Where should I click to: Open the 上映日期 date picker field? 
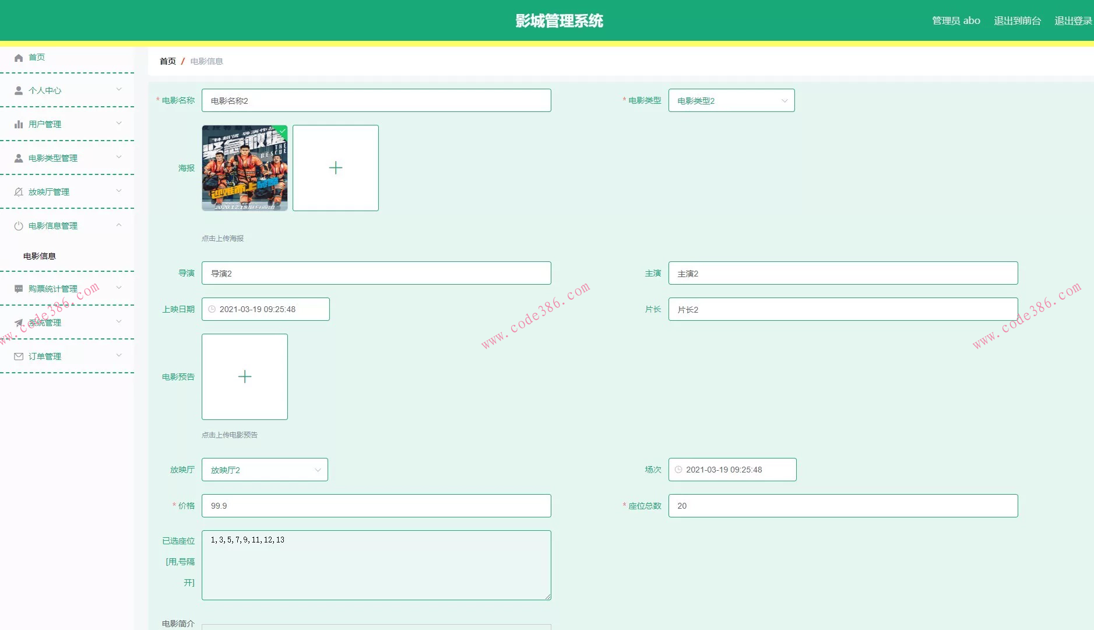(266, 309)
